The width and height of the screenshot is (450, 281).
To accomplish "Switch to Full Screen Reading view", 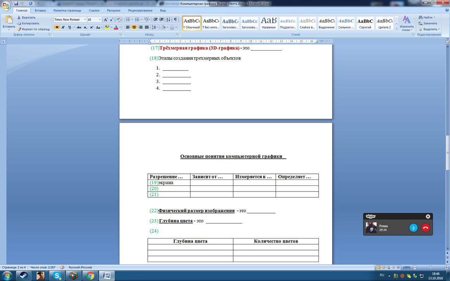I will coord(384,267).
